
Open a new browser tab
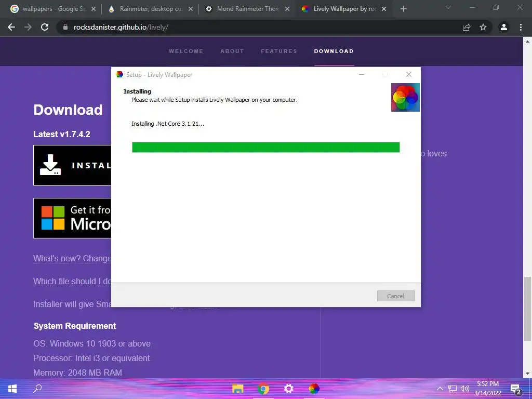pos(403,9)
